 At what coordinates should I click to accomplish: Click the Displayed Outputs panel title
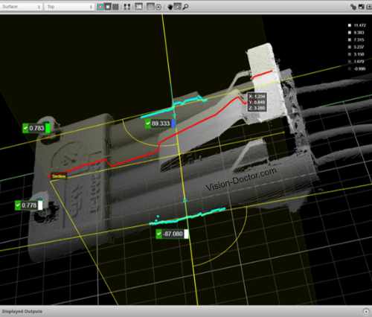tap(22, 311)
